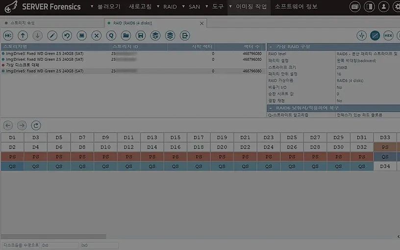The image size is (400, 250).
Task: Open the SAN dropdown menu
Action: pos(191,7)
